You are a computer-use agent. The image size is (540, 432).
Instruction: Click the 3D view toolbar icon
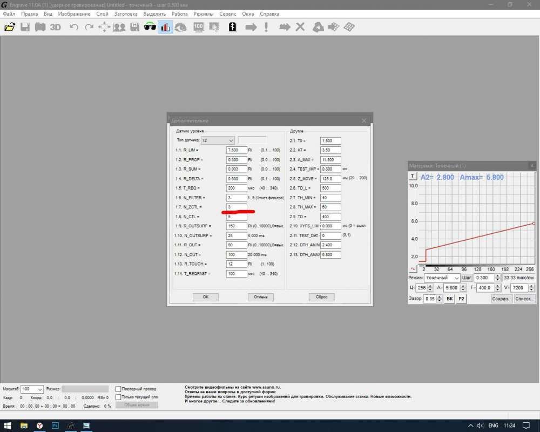(55, 27)
